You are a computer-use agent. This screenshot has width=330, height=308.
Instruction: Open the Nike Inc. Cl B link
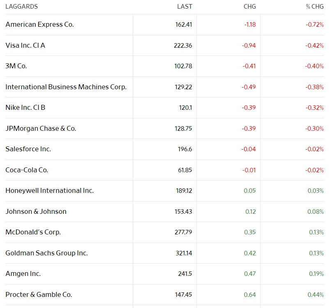[x=25, y=108]
